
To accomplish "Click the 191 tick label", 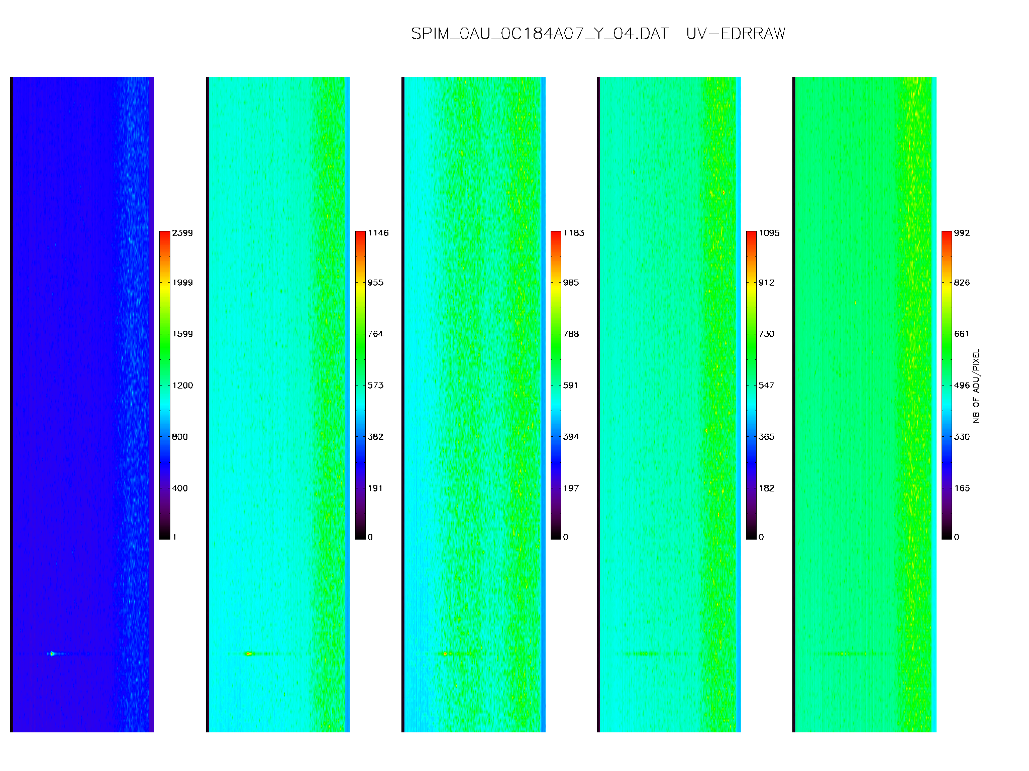I will 375,488.
